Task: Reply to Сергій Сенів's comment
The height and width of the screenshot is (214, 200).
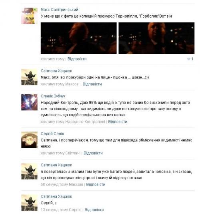Action: click(x=93, y=153)
